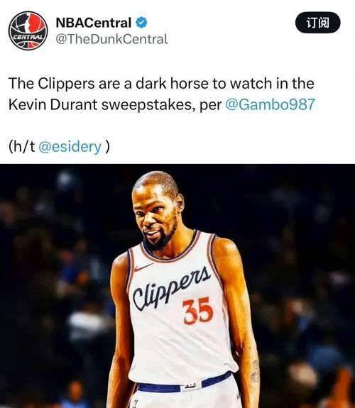355x408 pixels.
Task: Follow the @esidery mention link
Action: coord(70,146)
